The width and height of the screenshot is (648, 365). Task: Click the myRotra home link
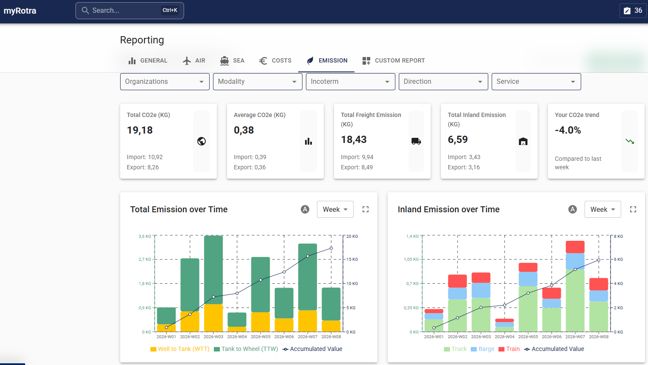(x=20, y=10)
